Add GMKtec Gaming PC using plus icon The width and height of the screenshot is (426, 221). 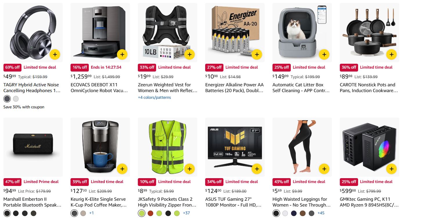pyautogui.click(x=391, y=169)
